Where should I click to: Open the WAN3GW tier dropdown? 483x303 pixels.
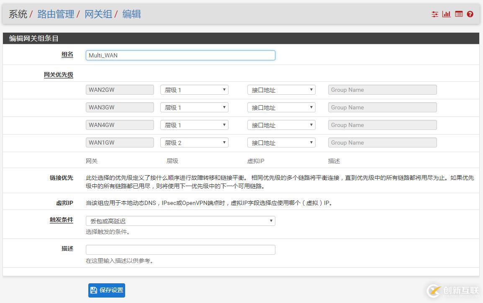[x=194, y=107]
